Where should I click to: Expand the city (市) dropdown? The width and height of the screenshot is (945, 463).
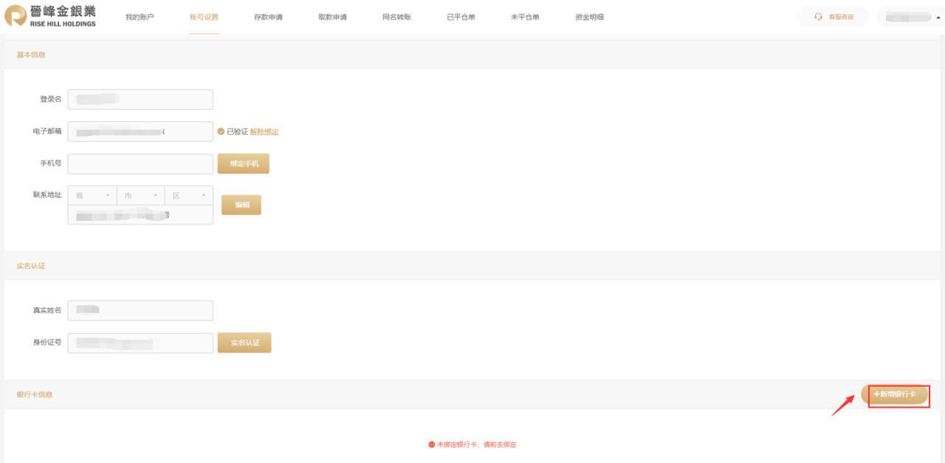point(140,196)
